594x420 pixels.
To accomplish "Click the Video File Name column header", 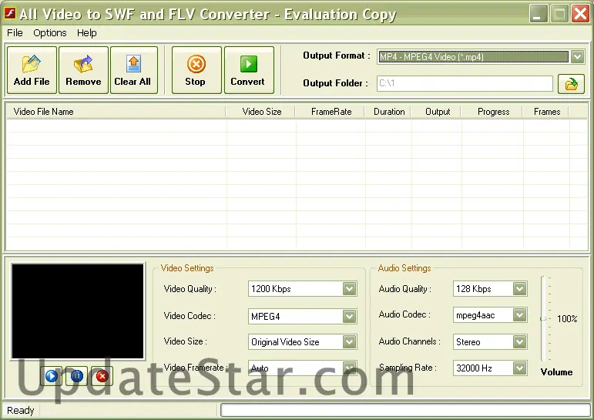I will click(116, 112).
